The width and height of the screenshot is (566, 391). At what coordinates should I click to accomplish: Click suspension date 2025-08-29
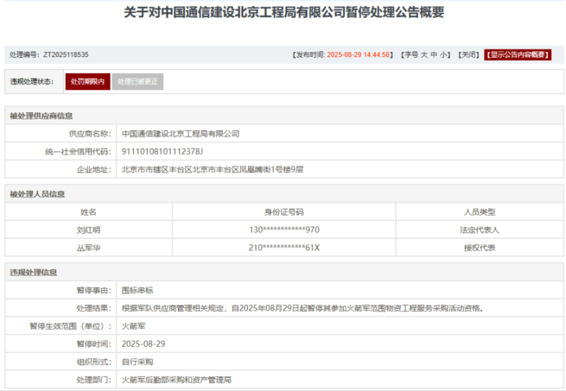click(144, 344)
